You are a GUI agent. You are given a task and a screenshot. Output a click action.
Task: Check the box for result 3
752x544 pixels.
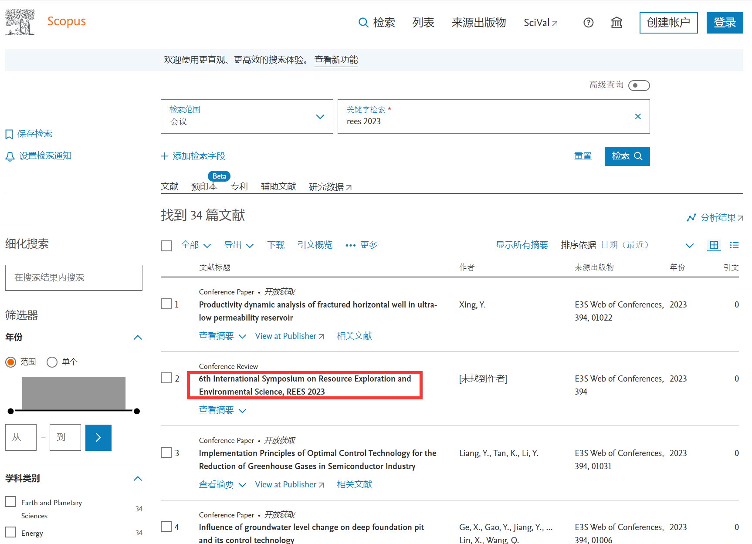[166, 453]
